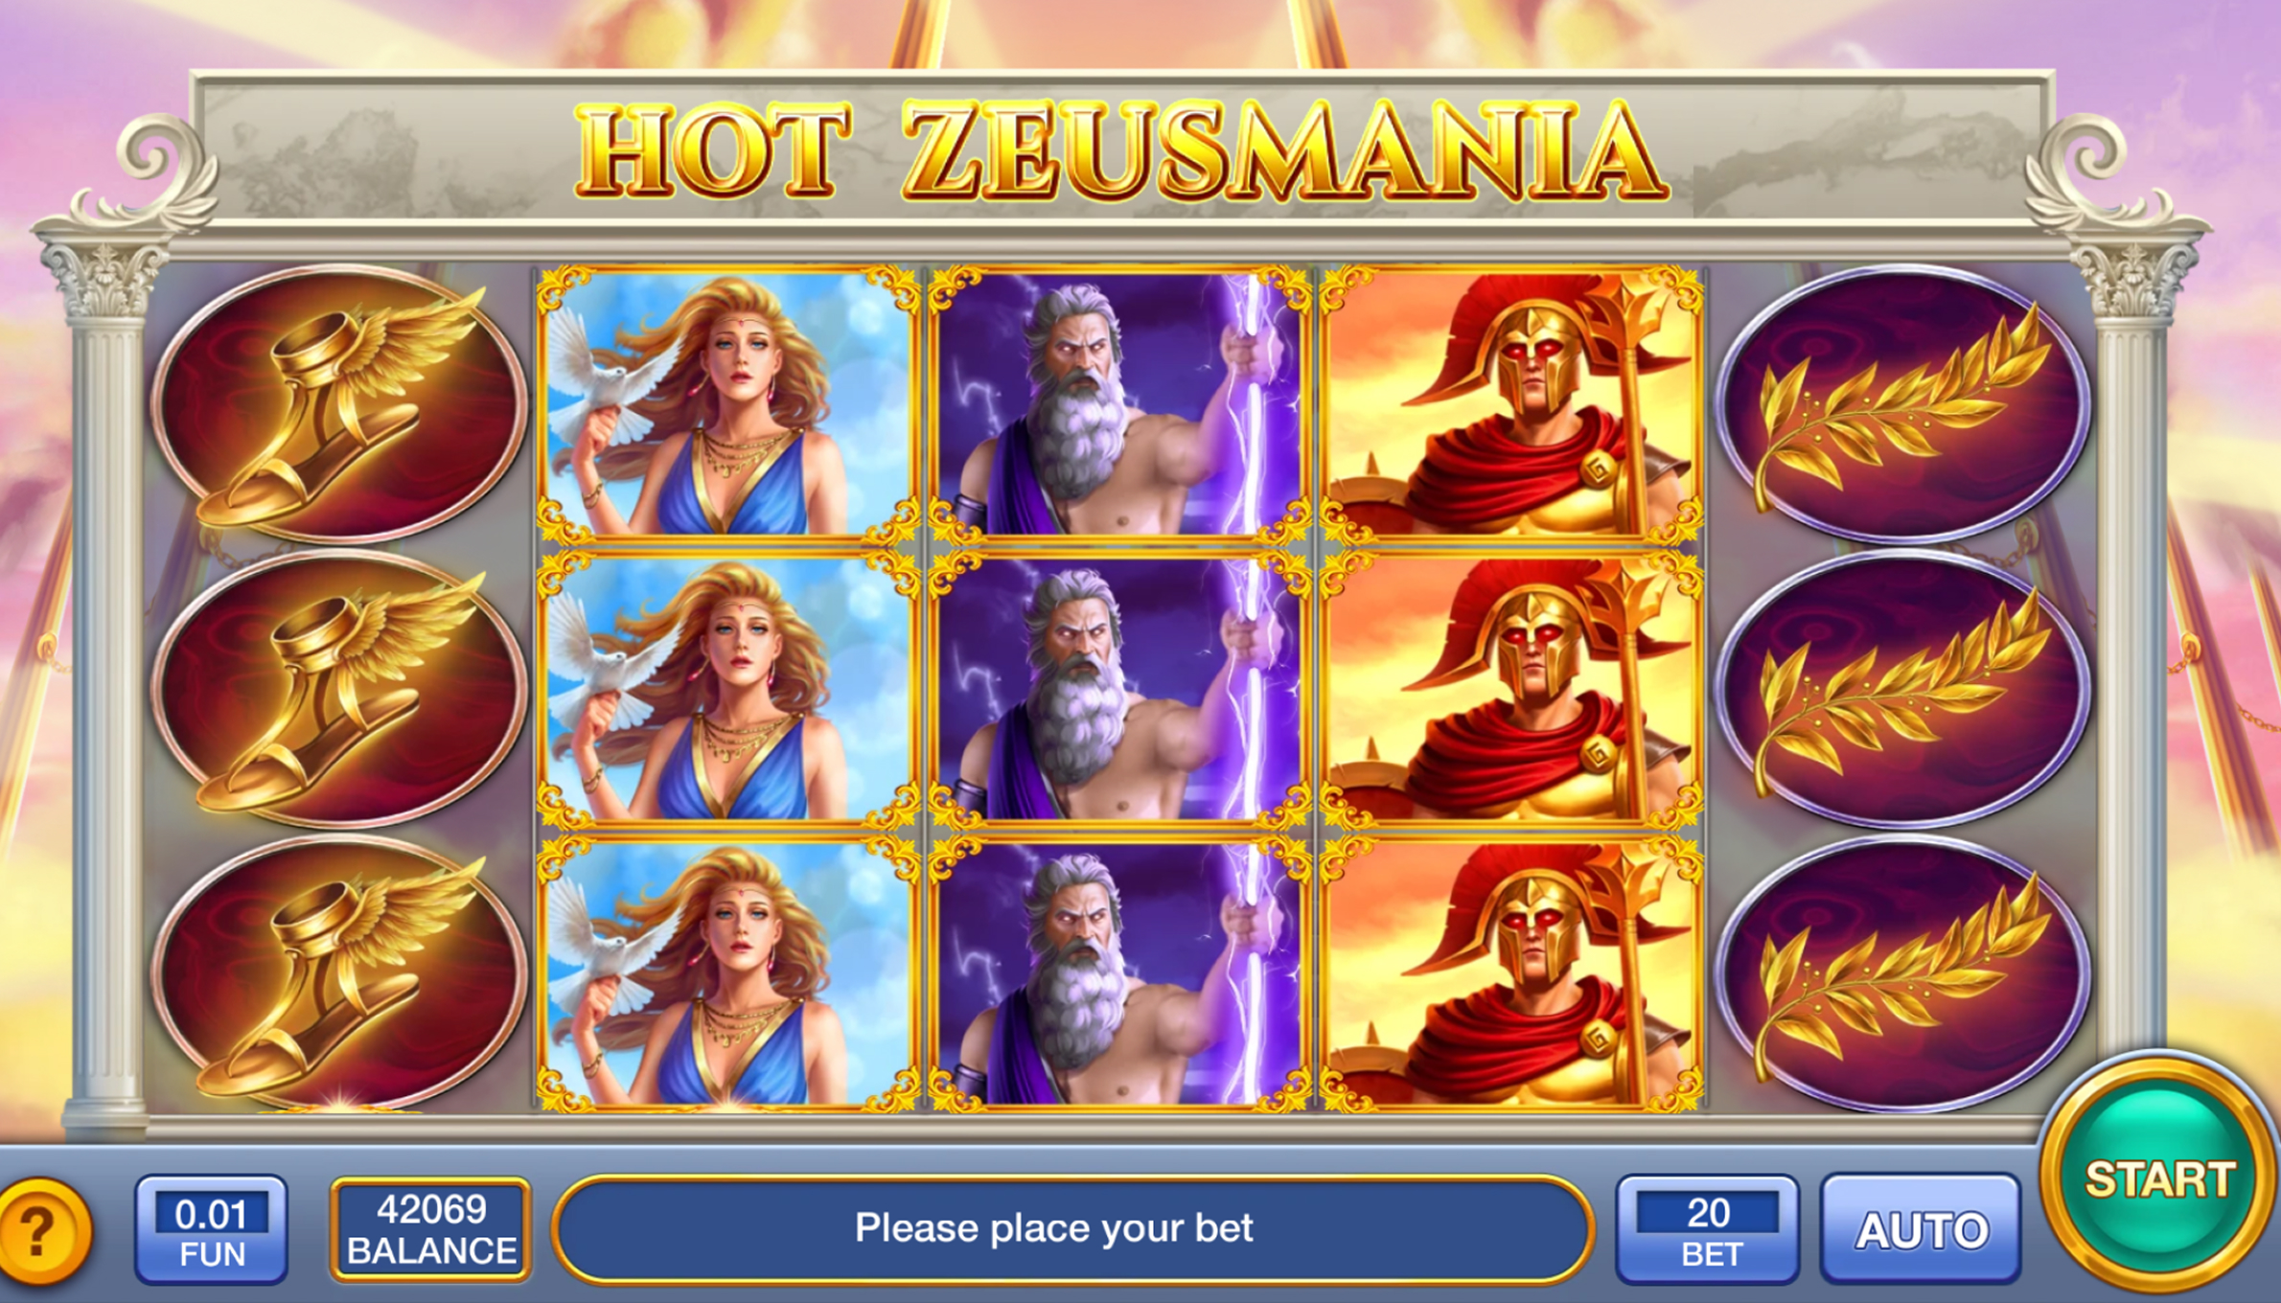2281x1303 pixels.
Task: Enable AUTO spin mode
Action: [x=1921, y=1230]
